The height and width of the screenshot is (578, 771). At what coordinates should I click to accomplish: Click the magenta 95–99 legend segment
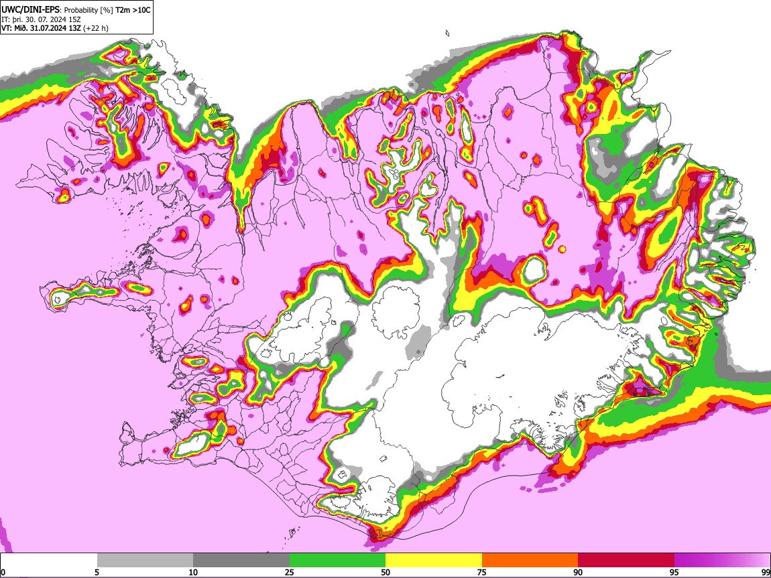pos(722,561)
